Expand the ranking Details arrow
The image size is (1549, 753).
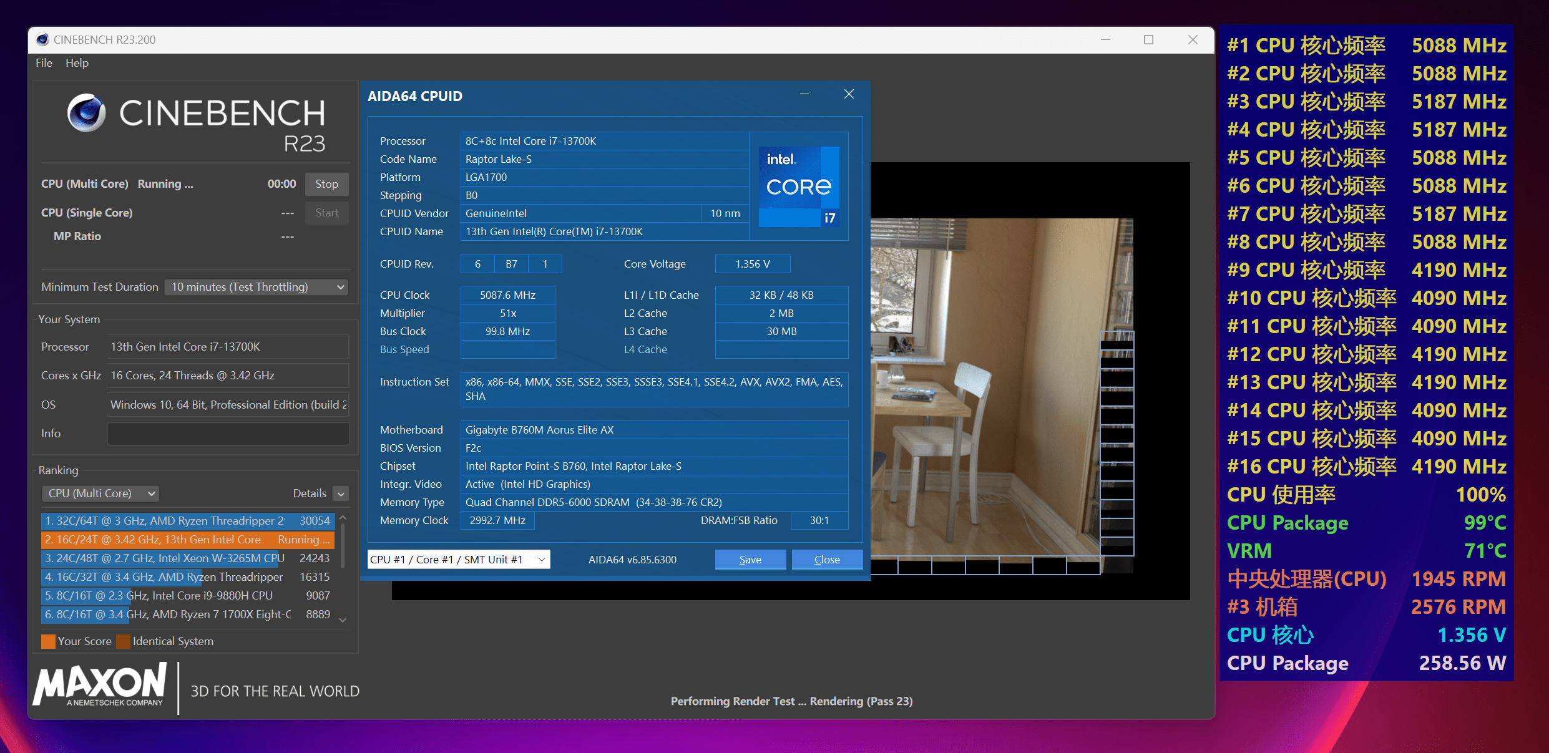click(x=341, y=494)
